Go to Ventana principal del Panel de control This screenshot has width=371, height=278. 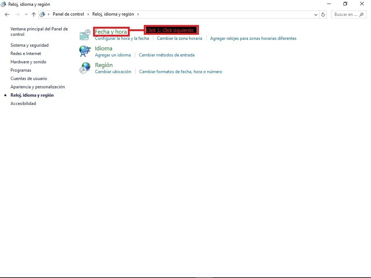pyautogui.click(x=39, y=31)
